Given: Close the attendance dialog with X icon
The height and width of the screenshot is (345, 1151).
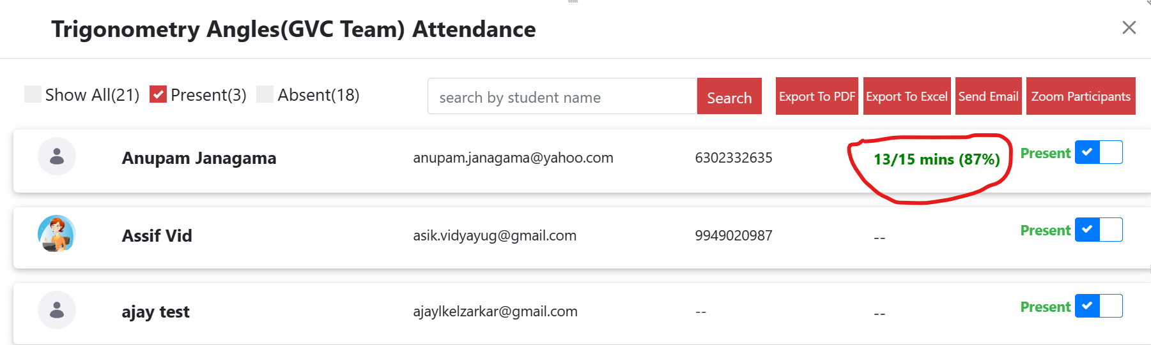Looking at the screenshot, I should [1129, 27].
